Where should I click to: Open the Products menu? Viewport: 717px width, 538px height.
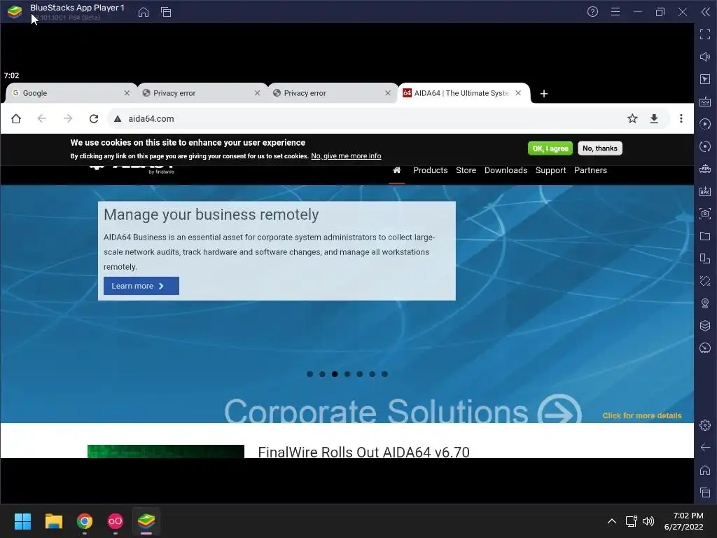[x=431, y=170]
